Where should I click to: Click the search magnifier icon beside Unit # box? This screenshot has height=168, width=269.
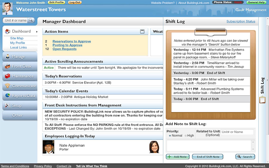(30, 20)
